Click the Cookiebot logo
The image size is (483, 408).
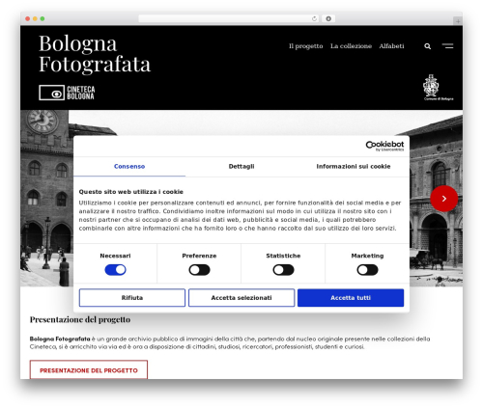click(x=384, y=146)
